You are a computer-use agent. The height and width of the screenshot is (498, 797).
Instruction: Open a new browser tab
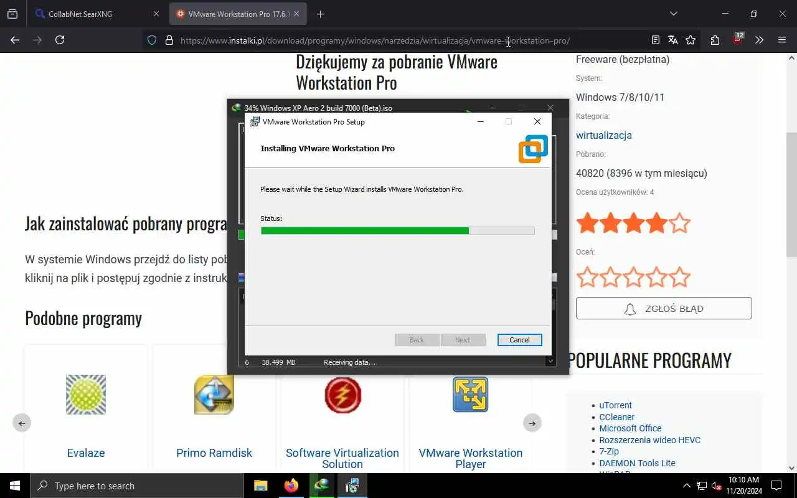tap(320, 14)
